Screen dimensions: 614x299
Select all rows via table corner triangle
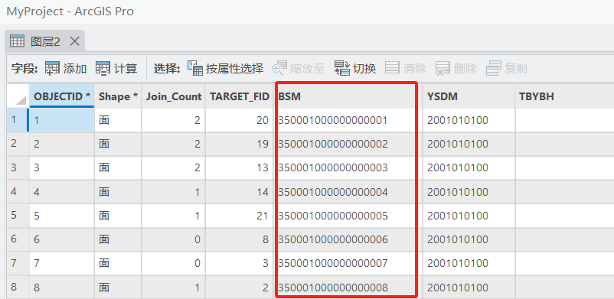[x=18, y=96]
